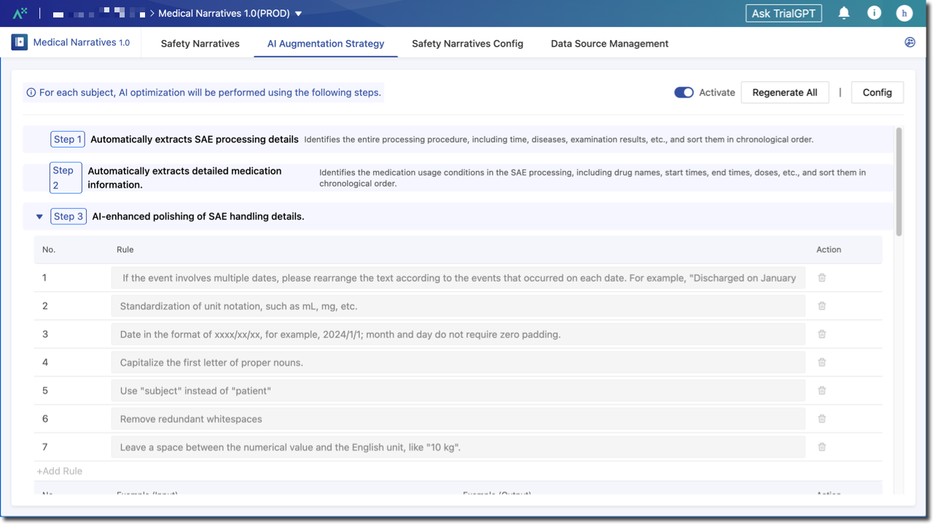Viewport: 933px width, 524px height.
Task: Go to the Data Source Management tab
Action: tap(609, 44)
